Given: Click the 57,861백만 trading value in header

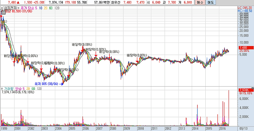Looking at the screenshot, I should (x=102, y=2).
